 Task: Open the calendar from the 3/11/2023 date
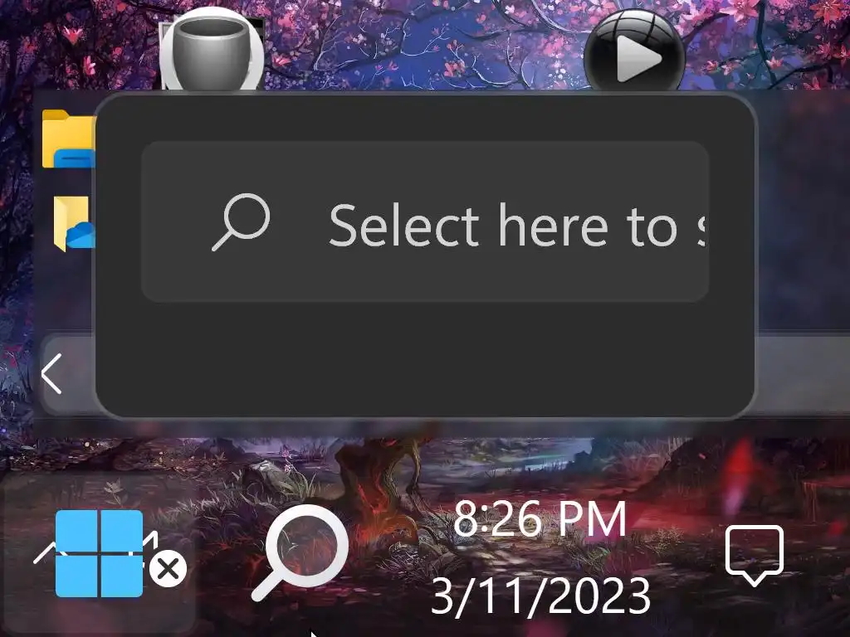[x=540, y=596]
